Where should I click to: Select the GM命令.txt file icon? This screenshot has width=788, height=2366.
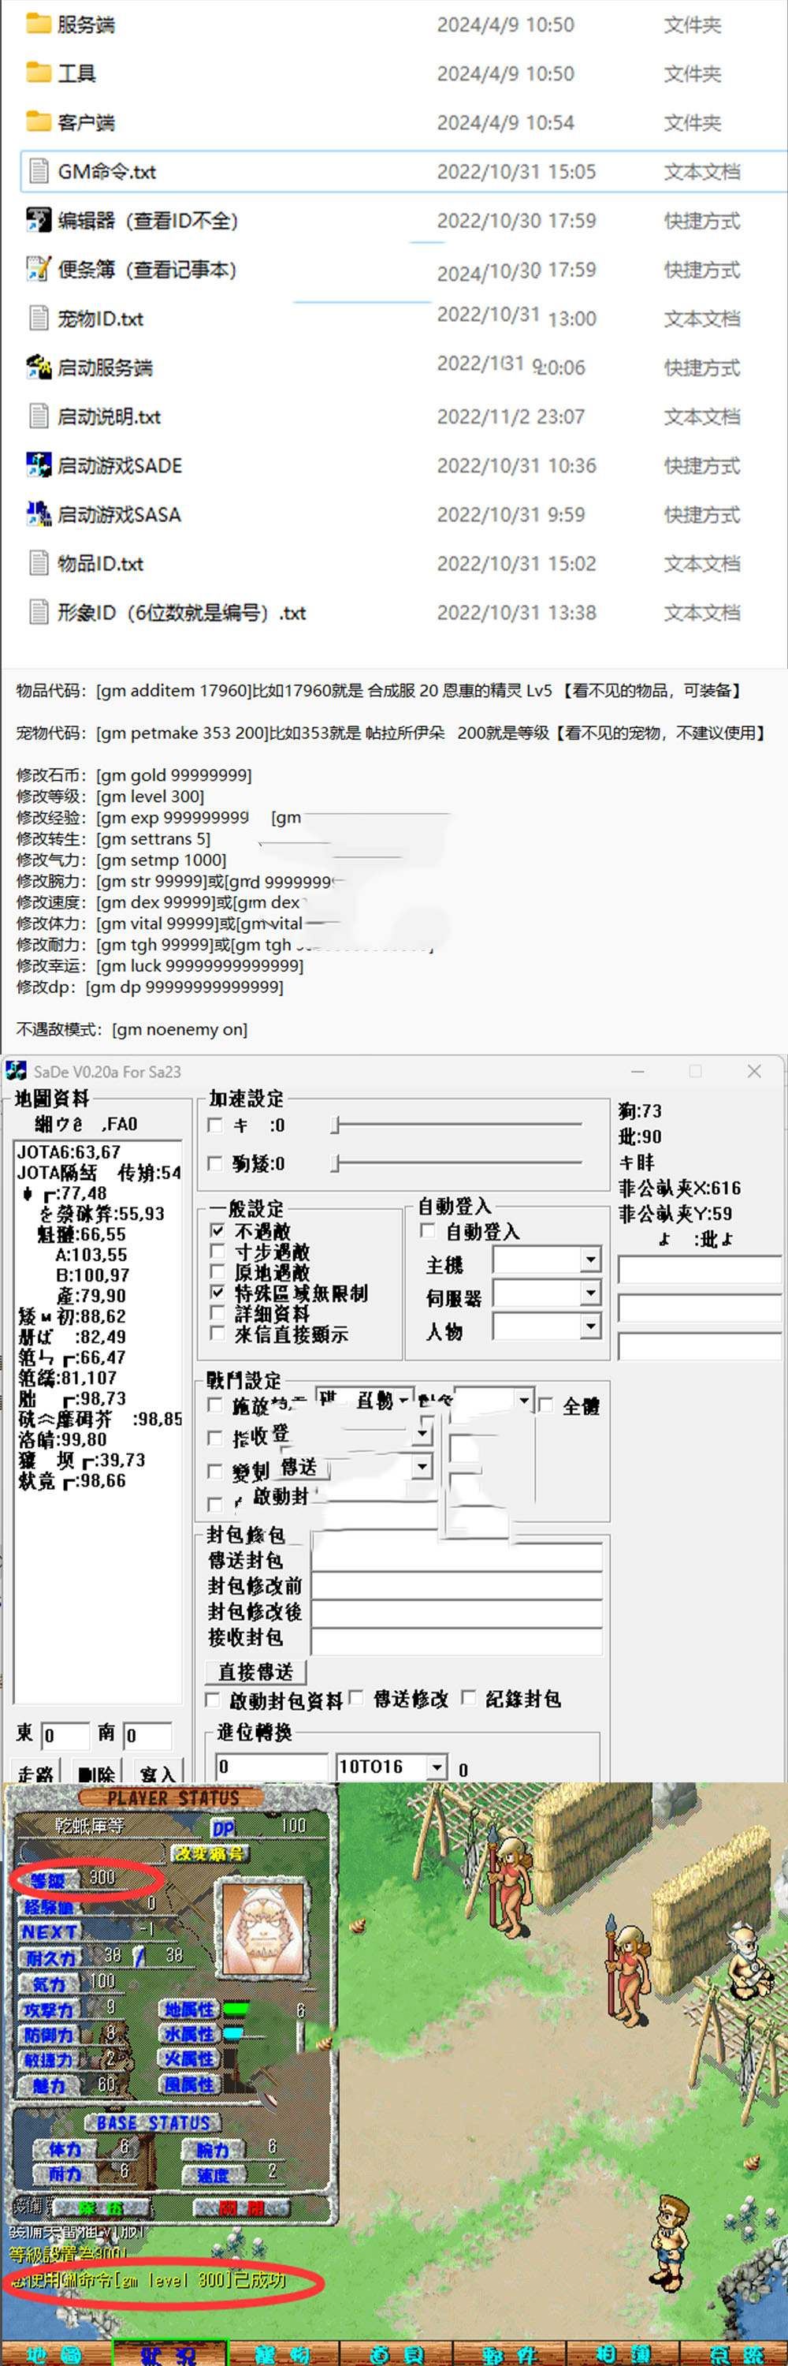pos(38,172)
